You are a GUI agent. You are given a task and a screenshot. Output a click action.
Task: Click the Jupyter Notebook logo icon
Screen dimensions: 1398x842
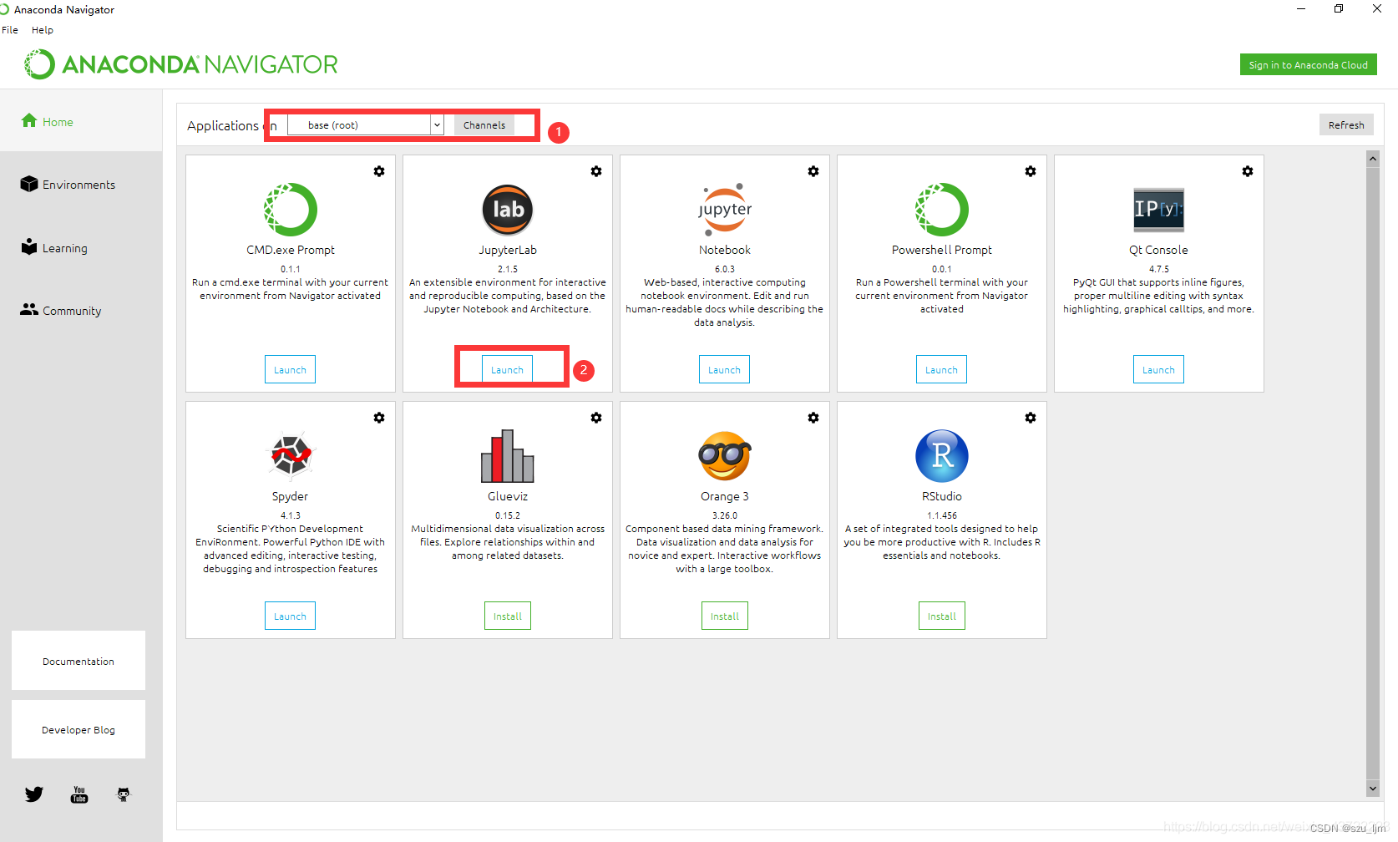(725, 210)
